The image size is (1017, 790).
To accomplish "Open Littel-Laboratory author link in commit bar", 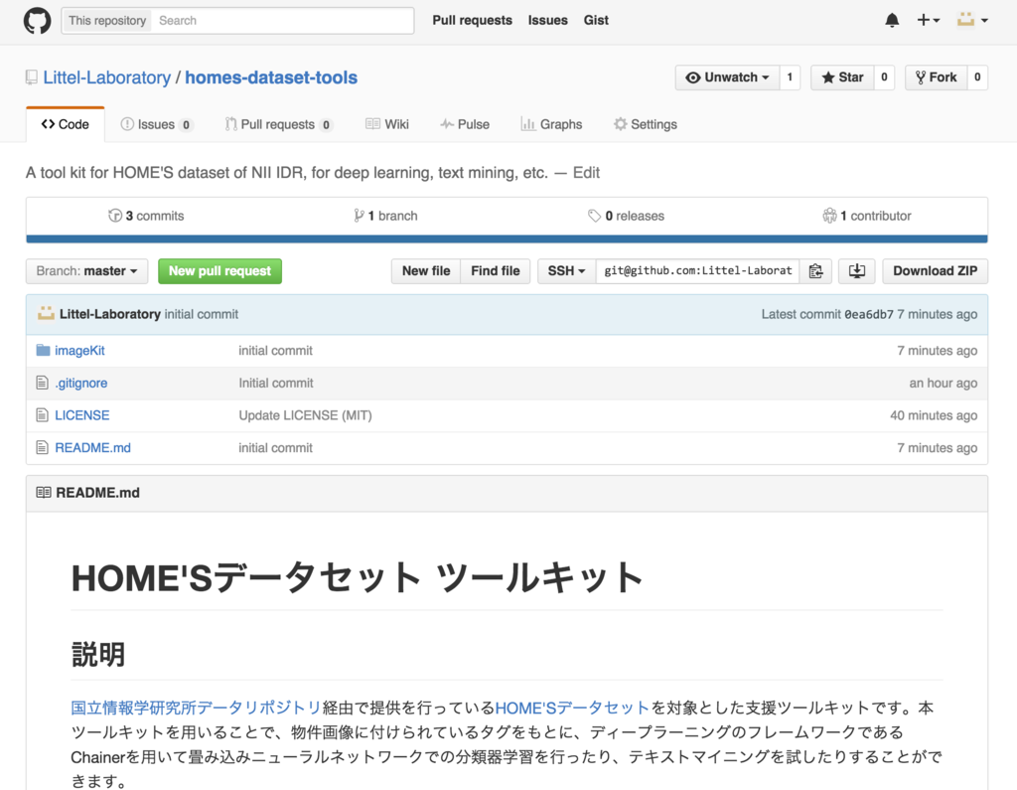I will (110, 314).
